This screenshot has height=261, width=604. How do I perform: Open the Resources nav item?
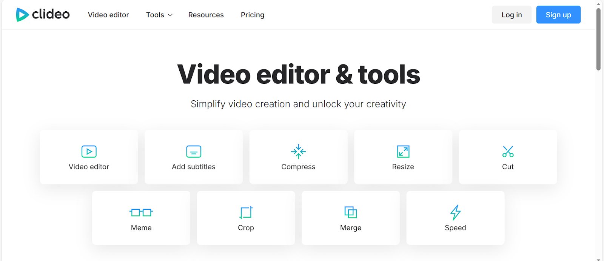coord(206,15)
